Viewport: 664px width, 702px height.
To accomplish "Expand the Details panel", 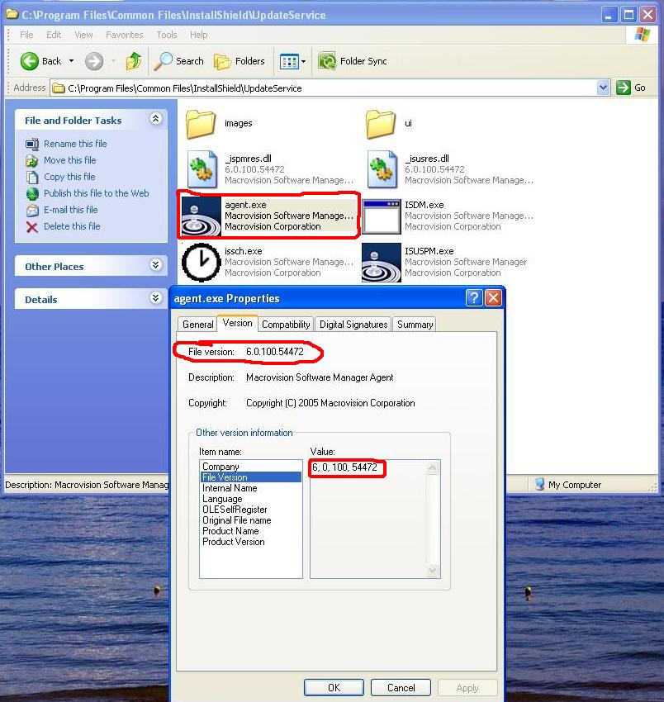I will [155, 298].
